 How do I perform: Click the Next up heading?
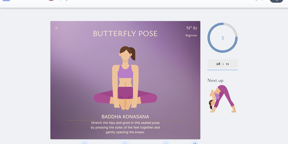click(215, 80)
